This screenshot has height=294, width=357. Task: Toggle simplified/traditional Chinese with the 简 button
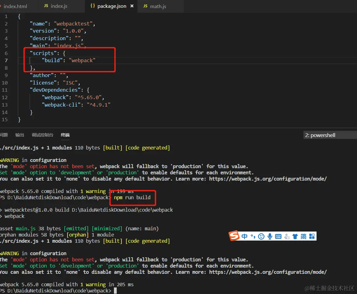tap(303, 237)
